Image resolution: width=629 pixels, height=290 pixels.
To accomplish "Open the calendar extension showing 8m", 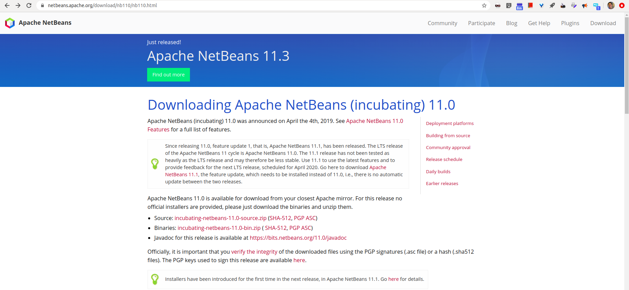I will [x=520, y=6].
